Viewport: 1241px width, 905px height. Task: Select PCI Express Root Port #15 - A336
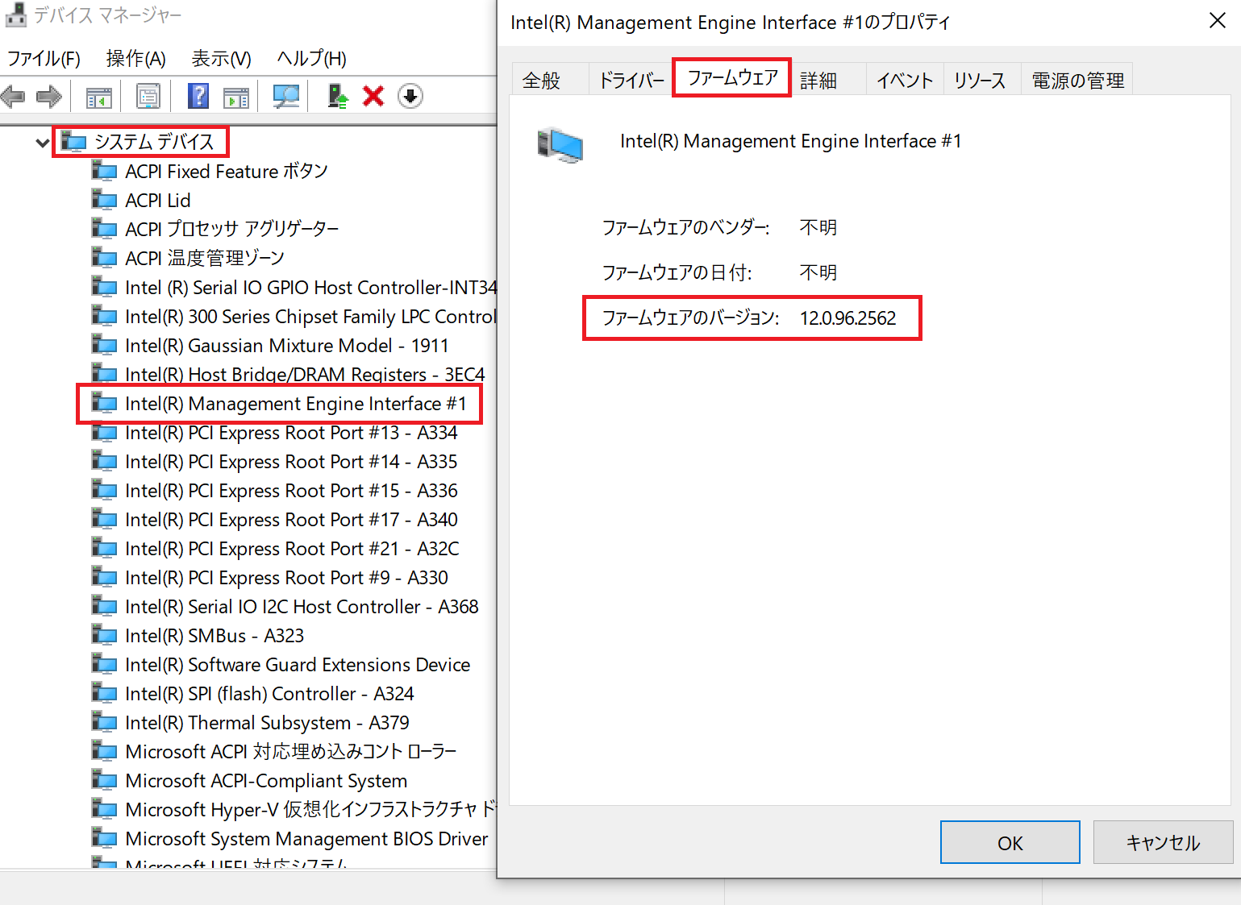coord(292,490)
